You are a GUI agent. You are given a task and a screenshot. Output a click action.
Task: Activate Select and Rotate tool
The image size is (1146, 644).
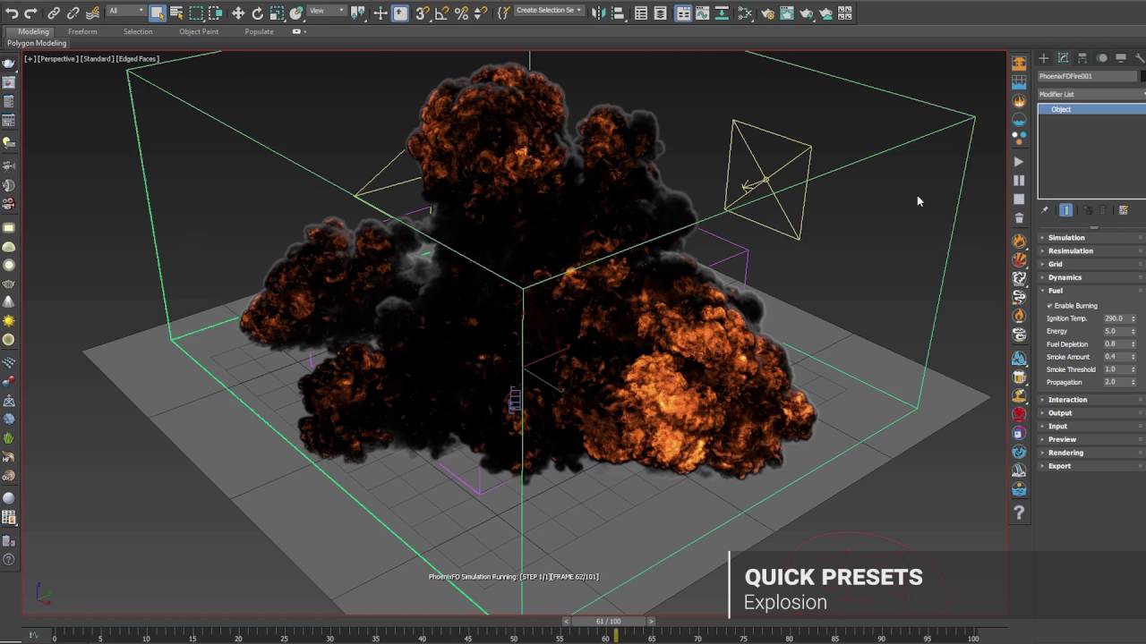[257, 13]
